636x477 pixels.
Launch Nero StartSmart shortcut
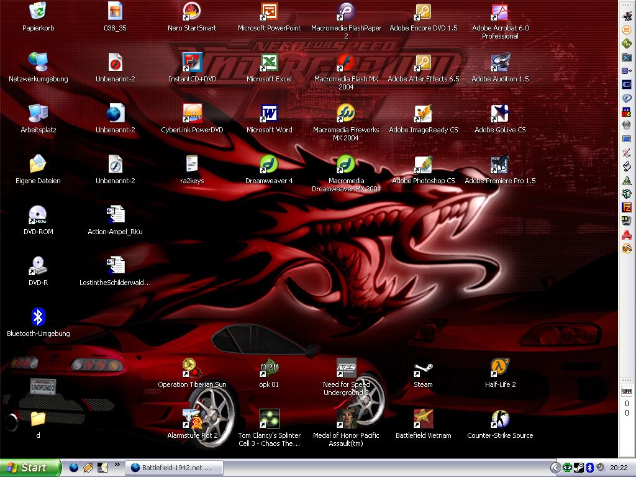point(192,11)
